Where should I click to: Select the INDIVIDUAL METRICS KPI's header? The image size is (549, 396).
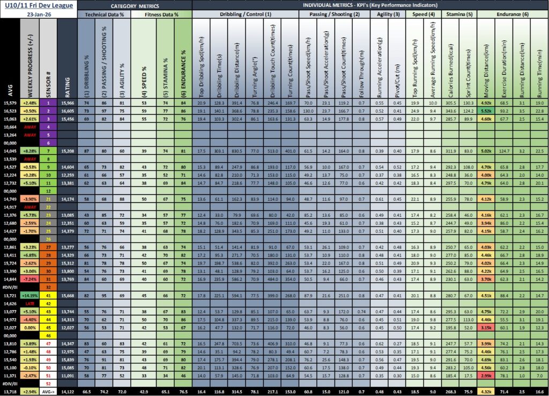(370, 5)
